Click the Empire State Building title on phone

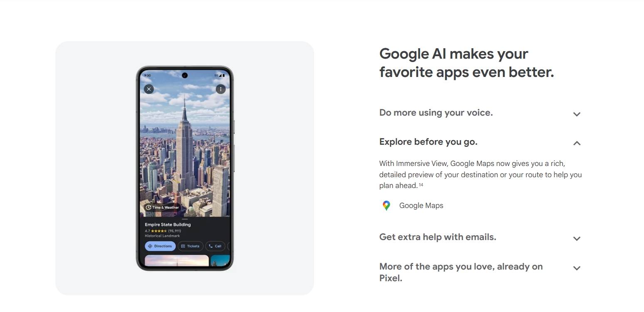point(168,225)
